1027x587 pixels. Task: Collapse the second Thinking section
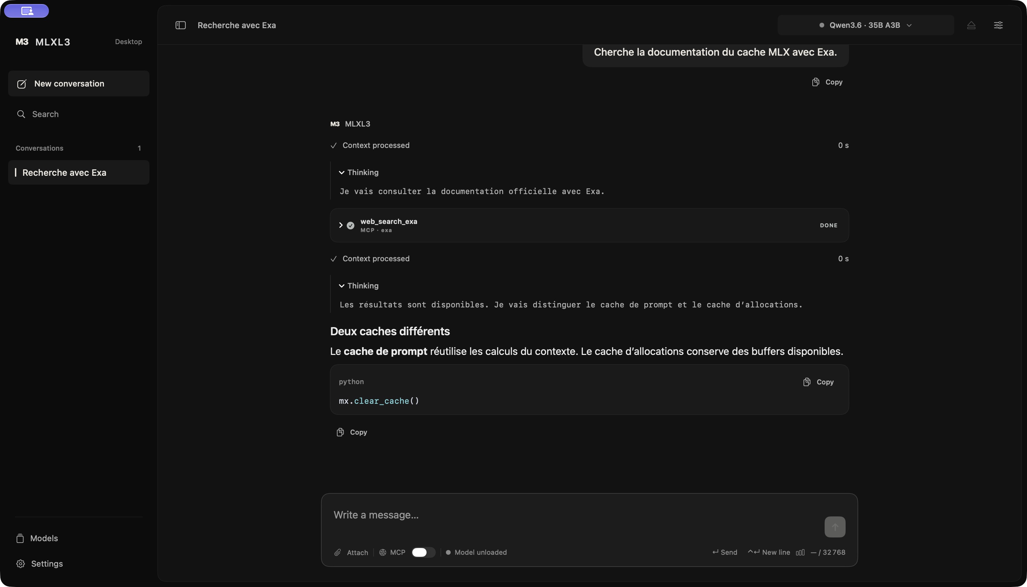tap(359, 286)
